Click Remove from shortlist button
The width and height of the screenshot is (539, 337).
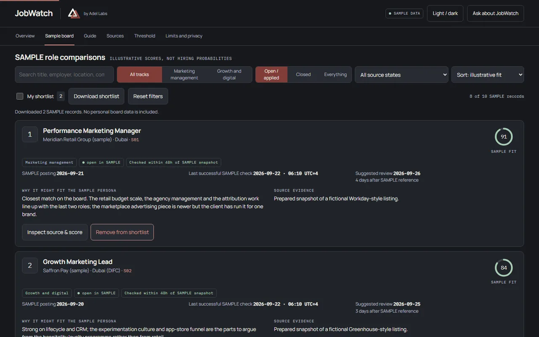[122, 232]
